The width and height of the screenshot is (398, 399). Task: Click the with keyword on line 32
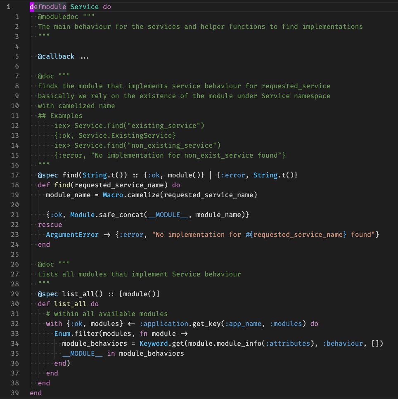pos(54,324)
